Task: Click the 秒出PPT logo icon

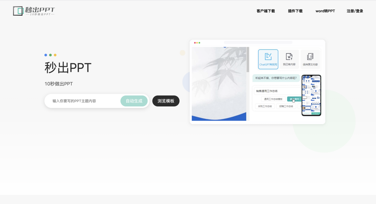Action: pyautogui.click(x=18, y=11)
